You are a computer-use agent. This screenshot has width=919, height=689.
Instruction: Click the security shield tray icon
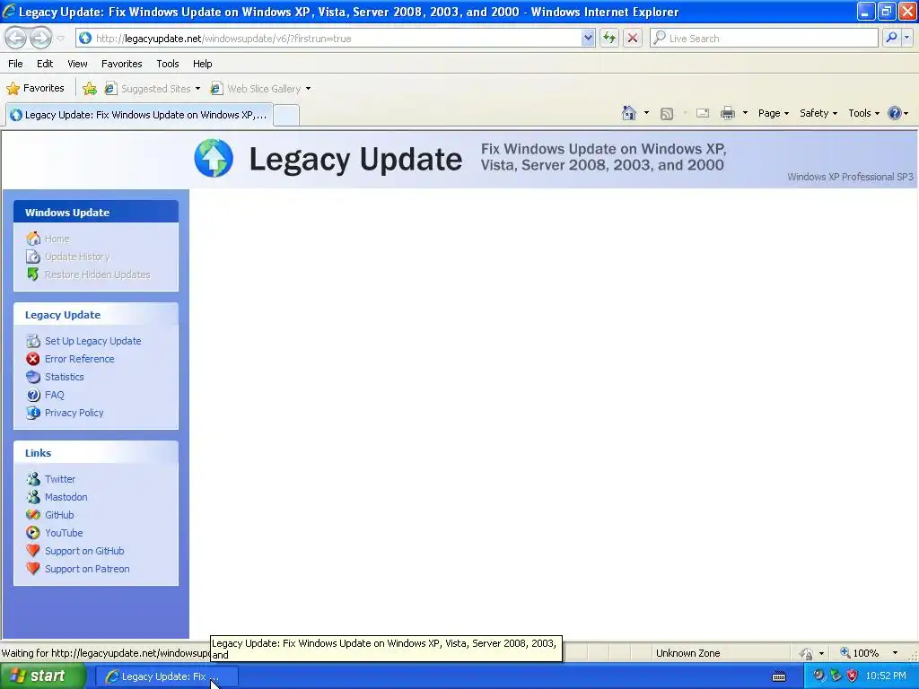(x=853, y=676)
